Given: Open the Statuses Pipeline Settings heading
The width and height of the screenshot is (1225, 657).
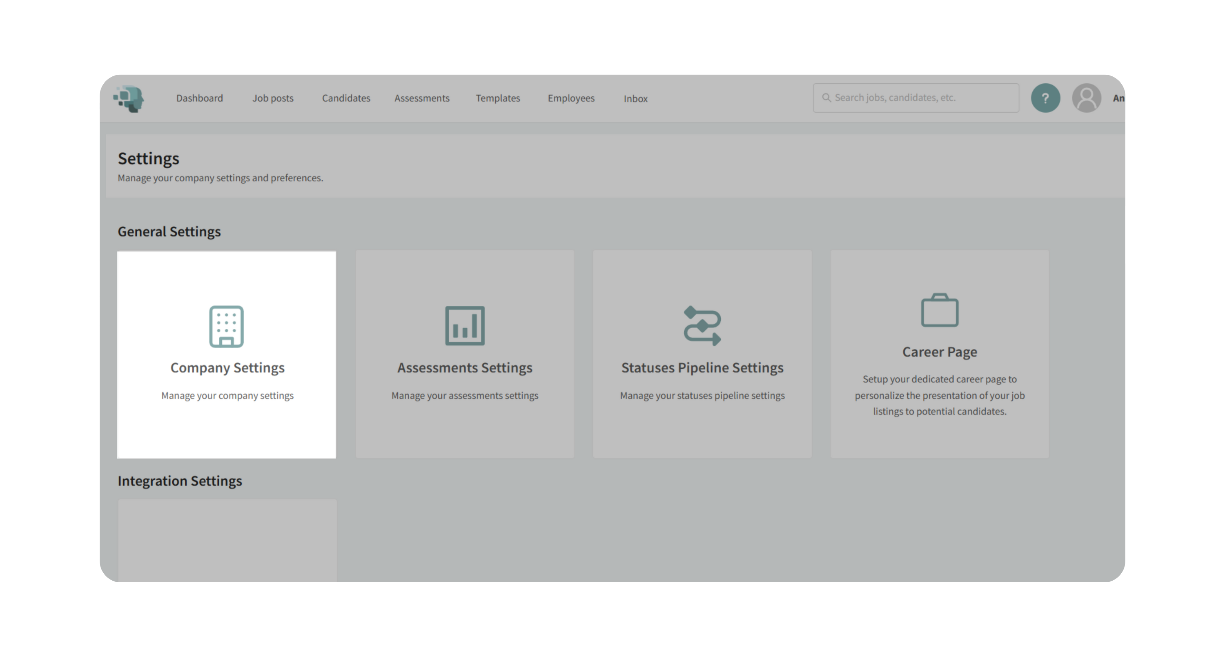Looking at the screenshot, I should pyautogui.click(x=702, y=367).
